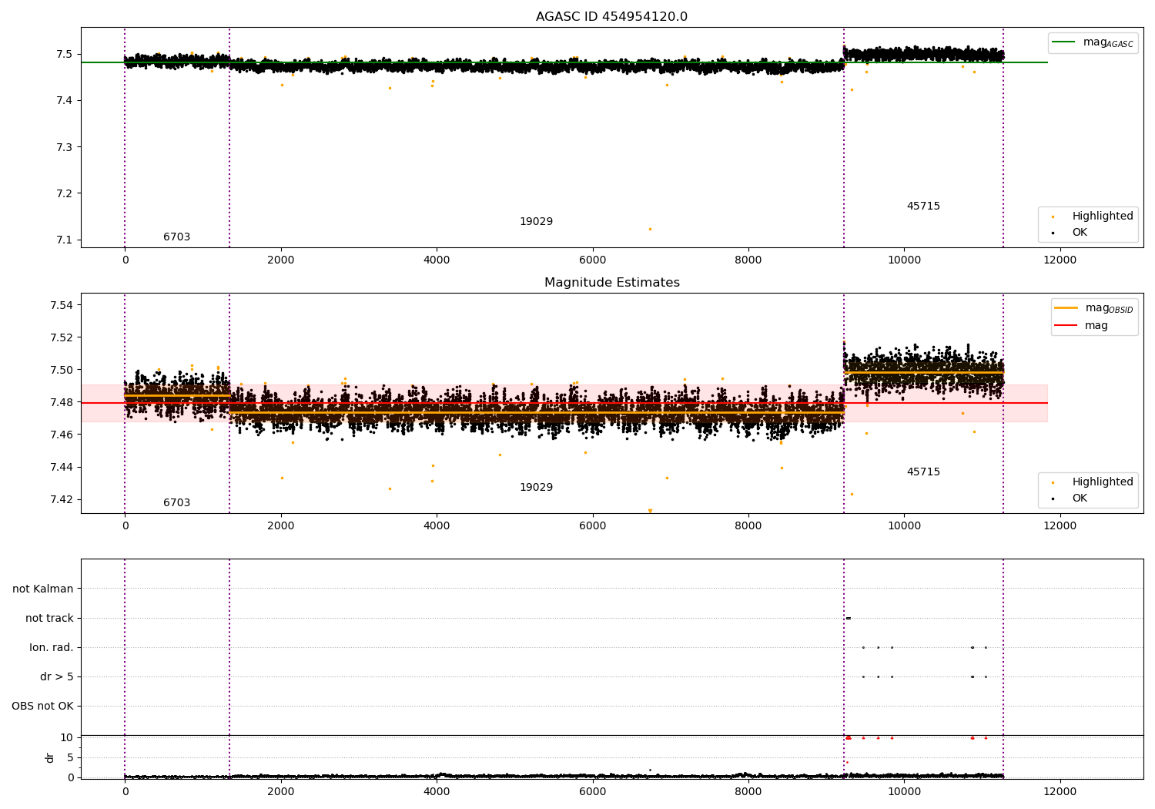Click the 10000 x-tick under the bottom plot
The height and width of the screenshot is (809, 1155).
click(905, 792)
